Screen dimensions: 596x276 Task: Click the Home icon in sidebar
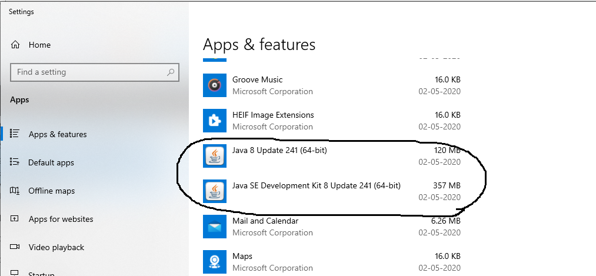pos(16,45)
